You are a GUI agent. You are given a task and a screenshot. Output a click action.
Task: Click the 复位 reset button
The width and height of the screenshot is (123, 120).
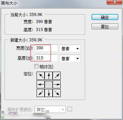tap(105, 26)
